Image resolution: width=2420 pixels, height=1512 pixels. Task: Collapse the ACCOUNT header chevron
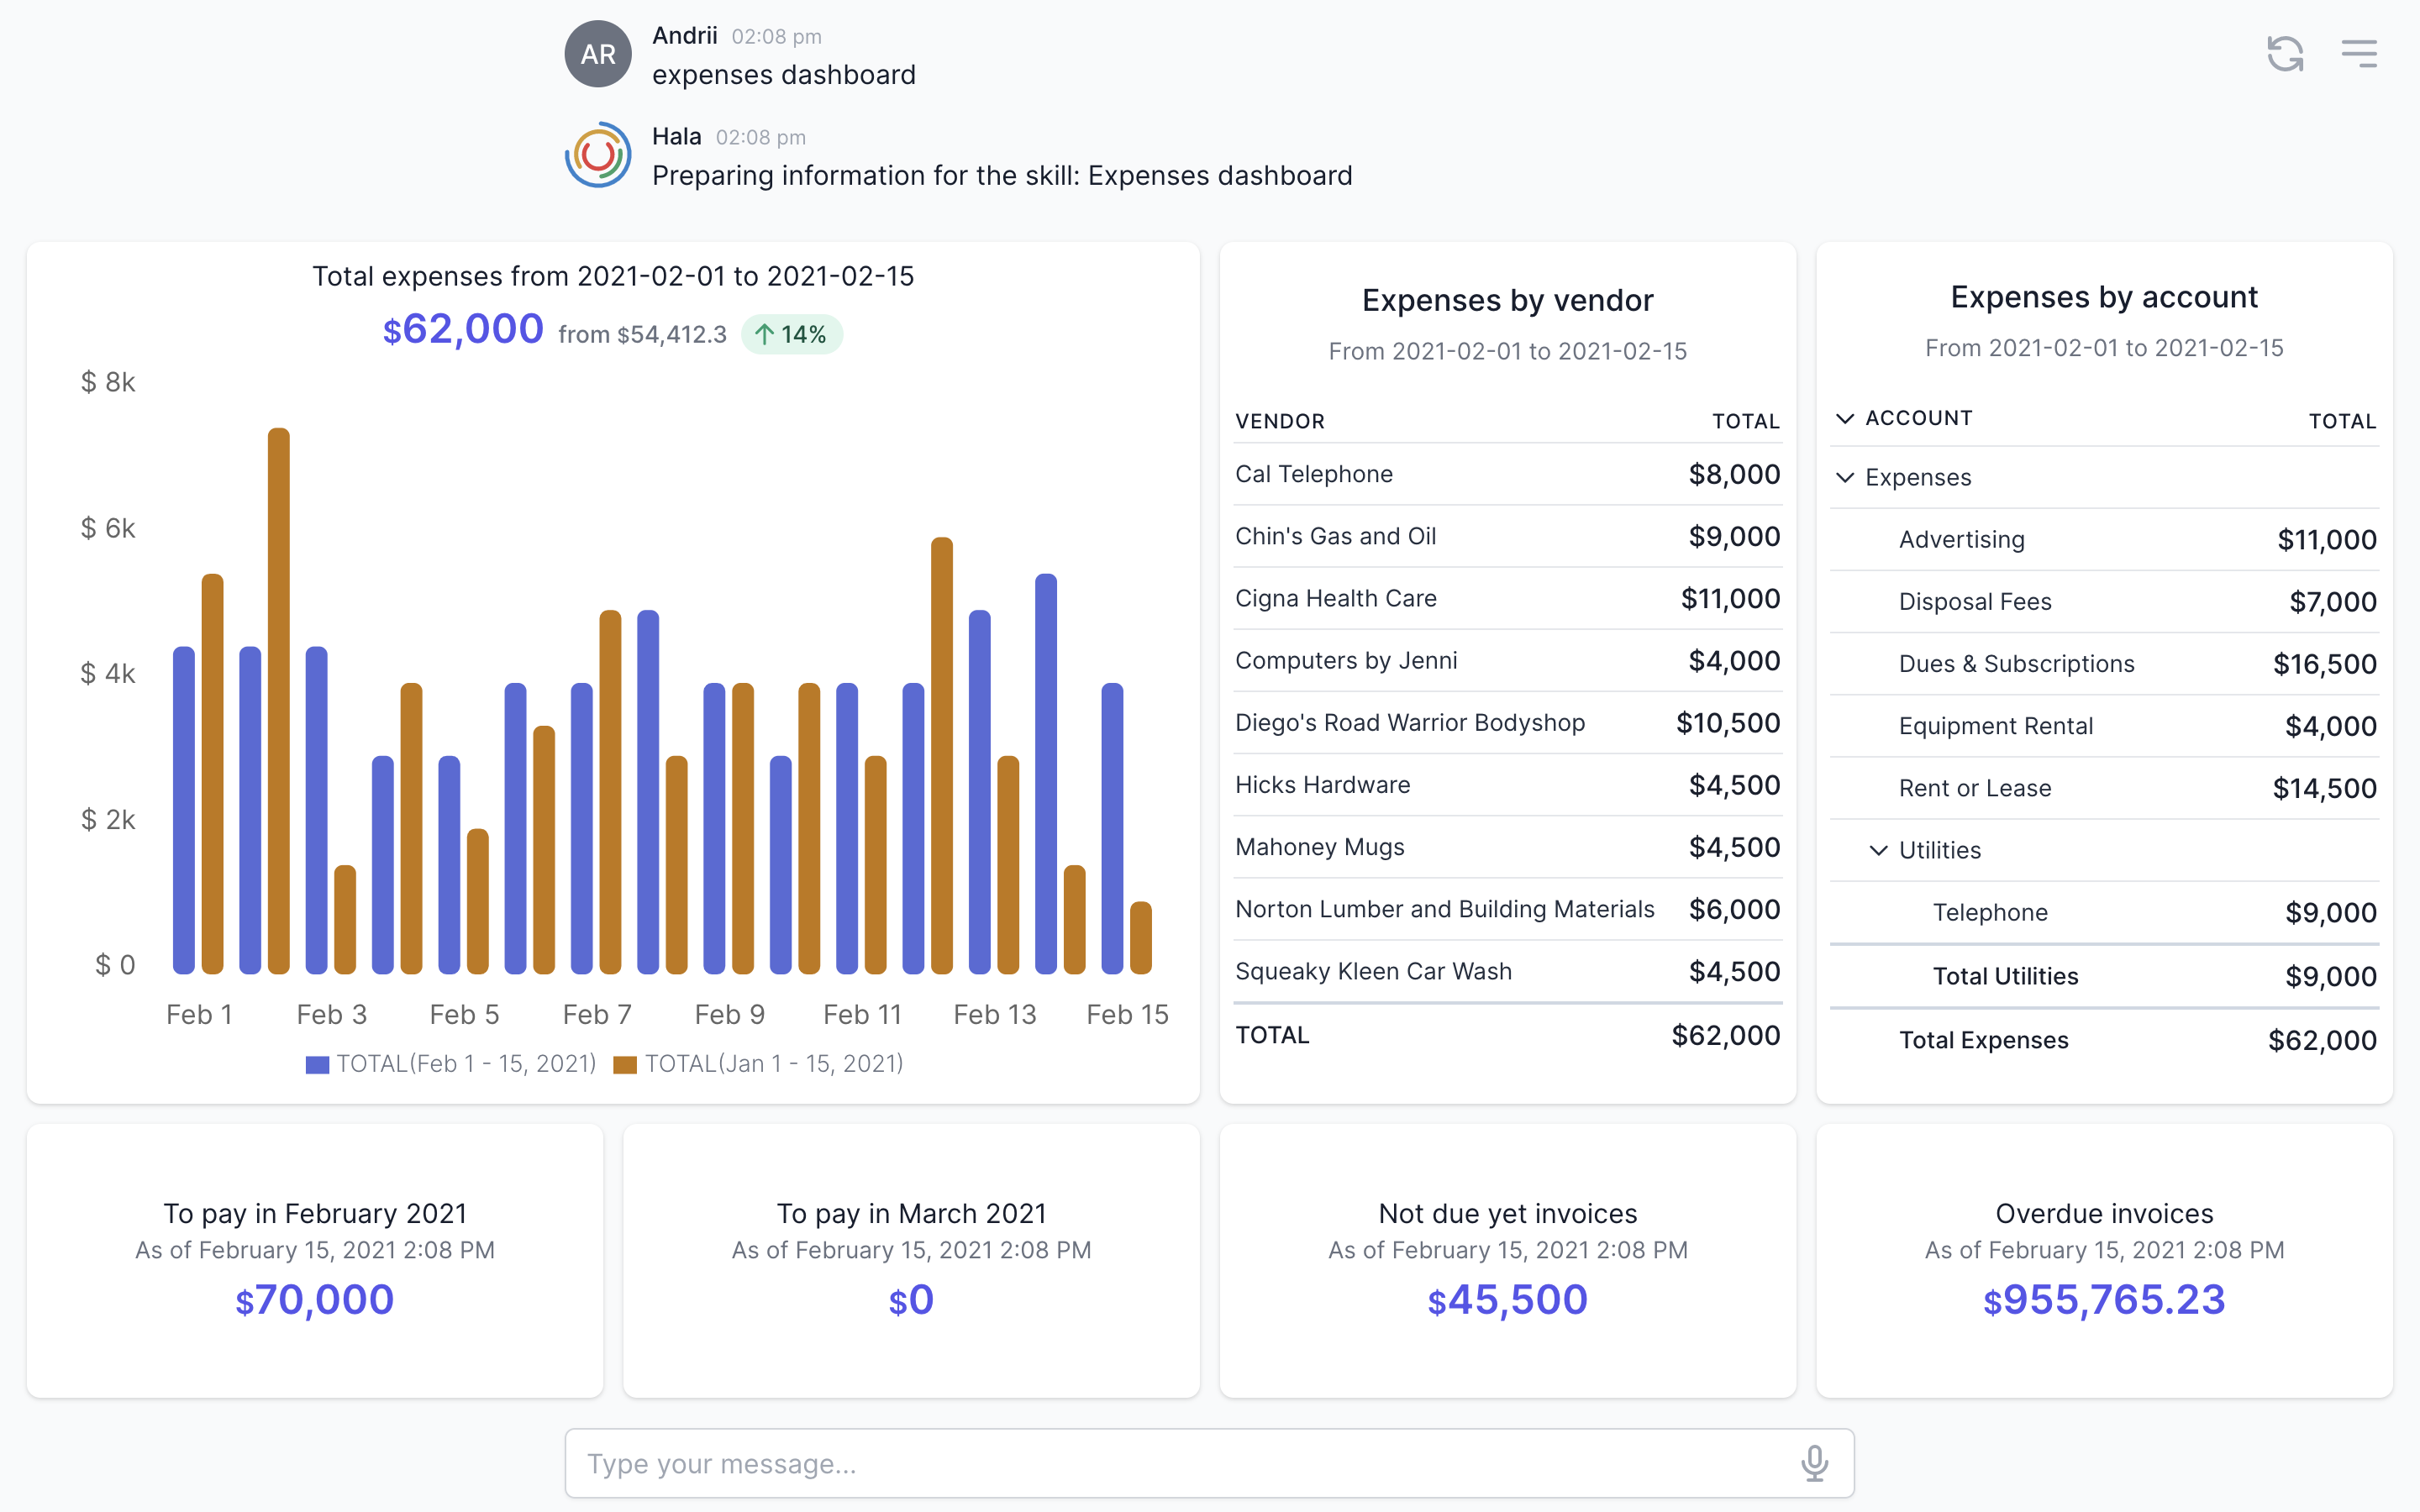pos(1845,418)
